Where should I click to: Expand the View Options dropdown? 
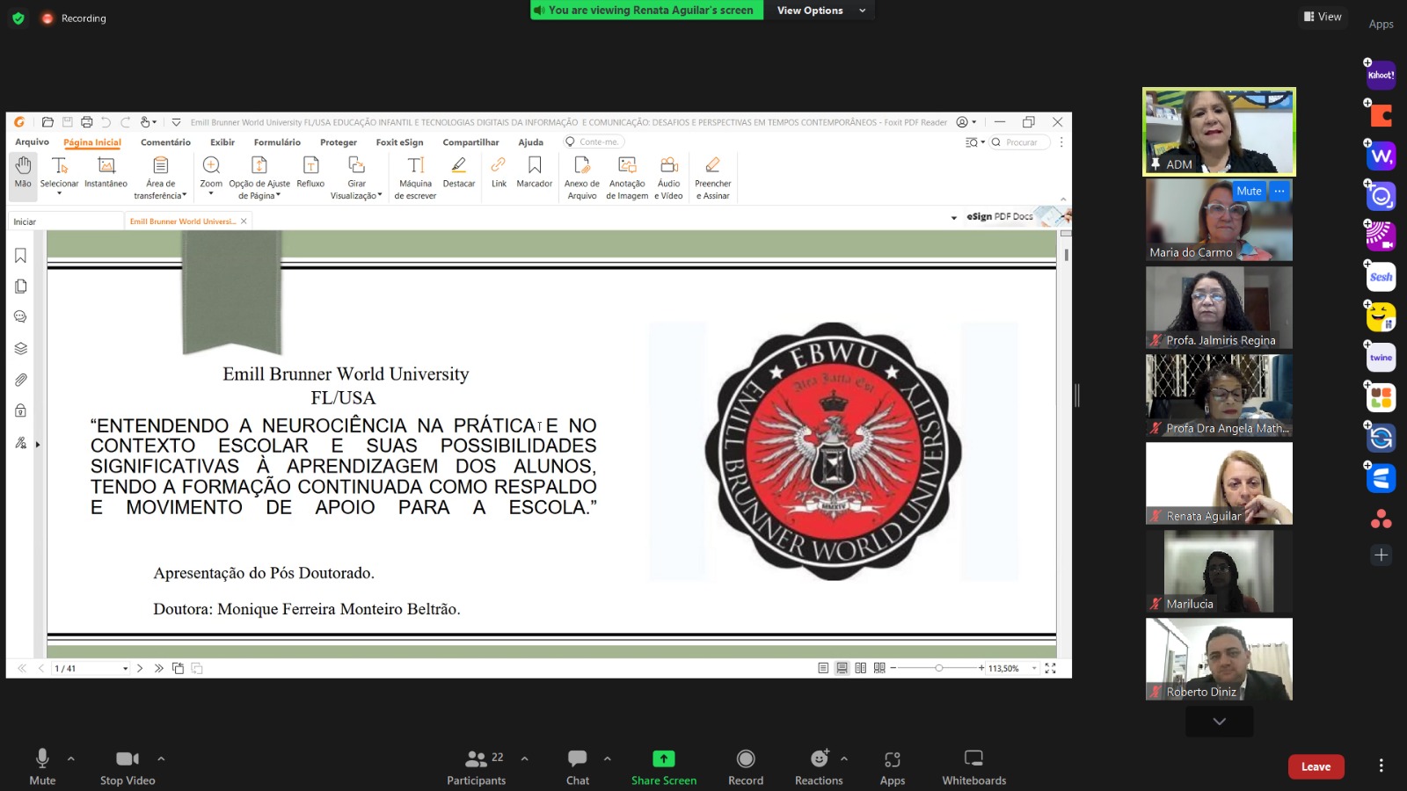(x=821, y=11)
